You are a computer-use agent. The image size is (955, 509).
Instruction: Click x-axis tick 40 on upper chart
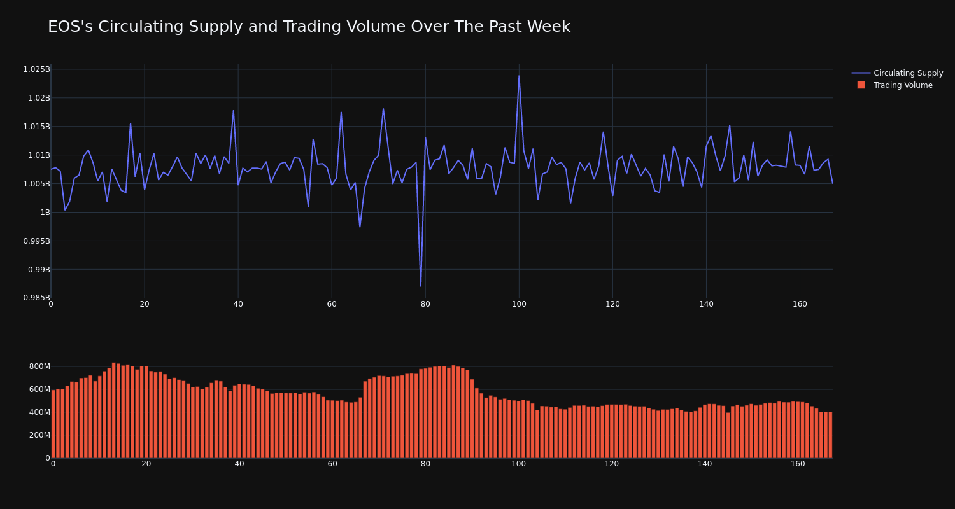[x=238, y=304]
